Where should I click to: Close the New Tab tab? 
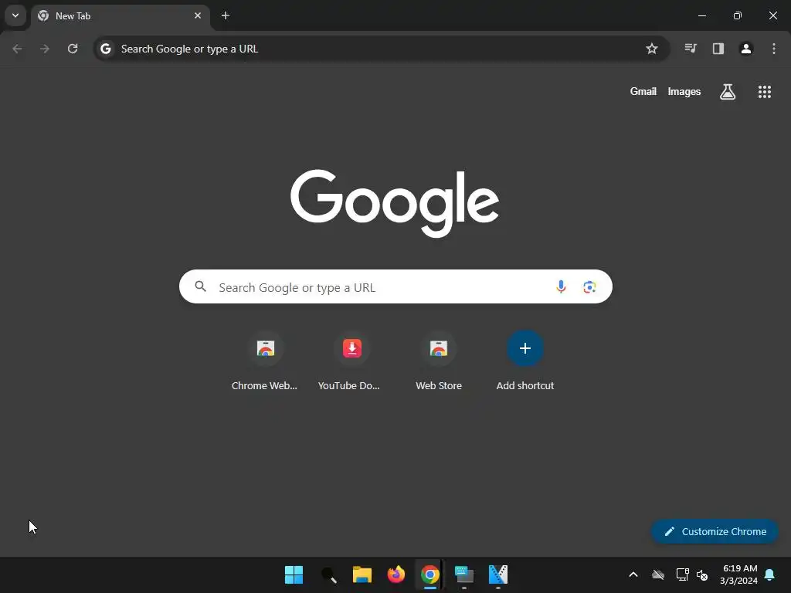pyautogui.click(x=198, y=15)
